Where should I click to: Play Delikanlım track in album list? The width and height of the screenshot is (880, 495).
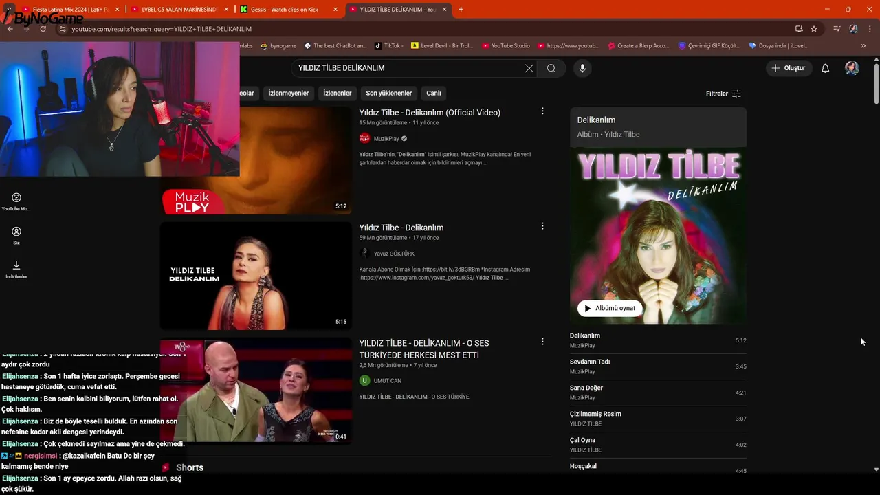click(658, 340)
